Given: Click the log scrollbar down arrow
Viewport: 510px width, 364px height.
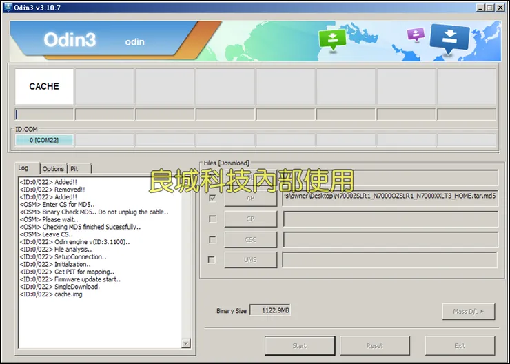Looking at the screenshot, I should click(x=186, y=343).
